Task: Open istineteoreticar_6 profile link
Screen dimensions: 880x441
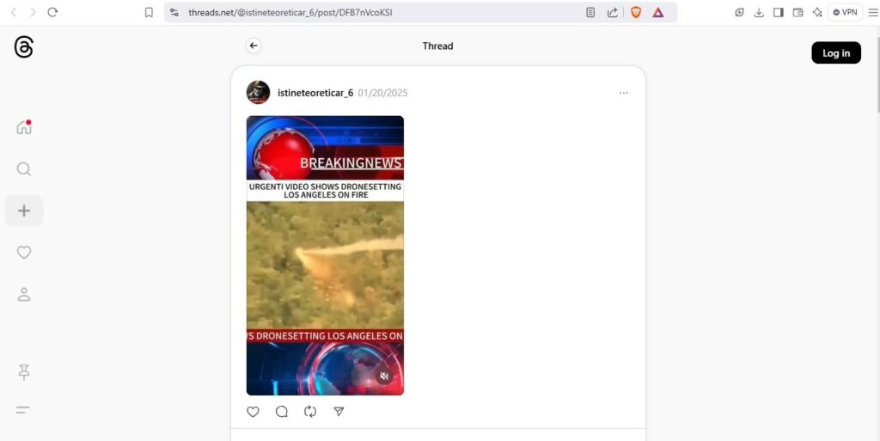Action: [x=315, y=93]
